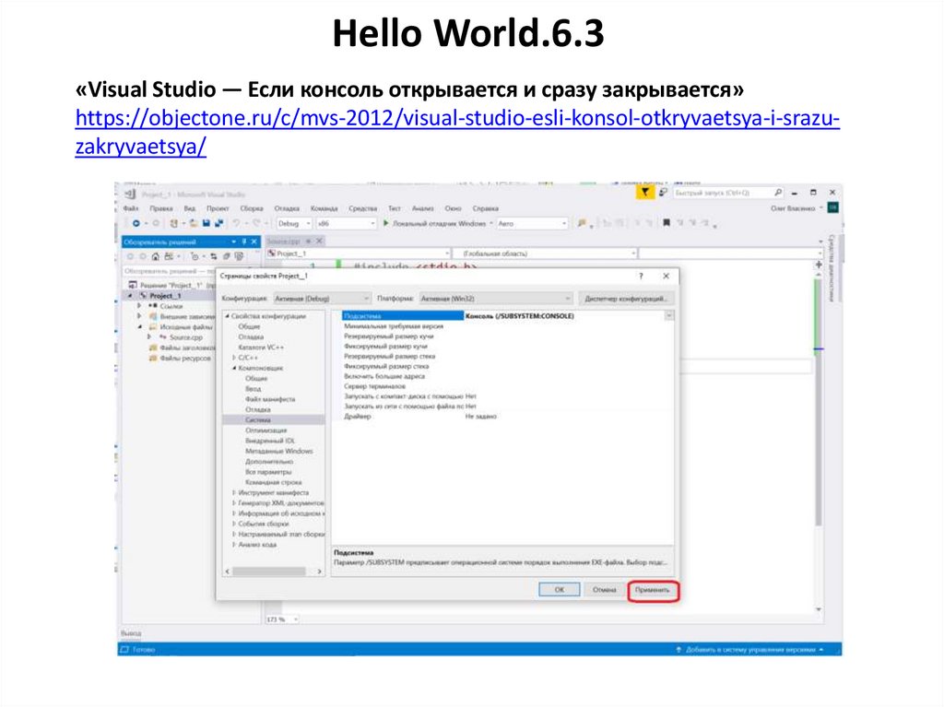Image resolution: width=944 pixels, height=707 pixels.
Task: Click the feedback icon next to quick launch
Action: point(663,192)
